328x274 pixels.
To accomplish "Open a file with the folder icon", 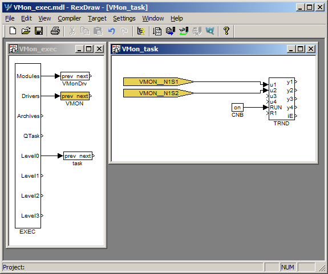I will (26, 31).
